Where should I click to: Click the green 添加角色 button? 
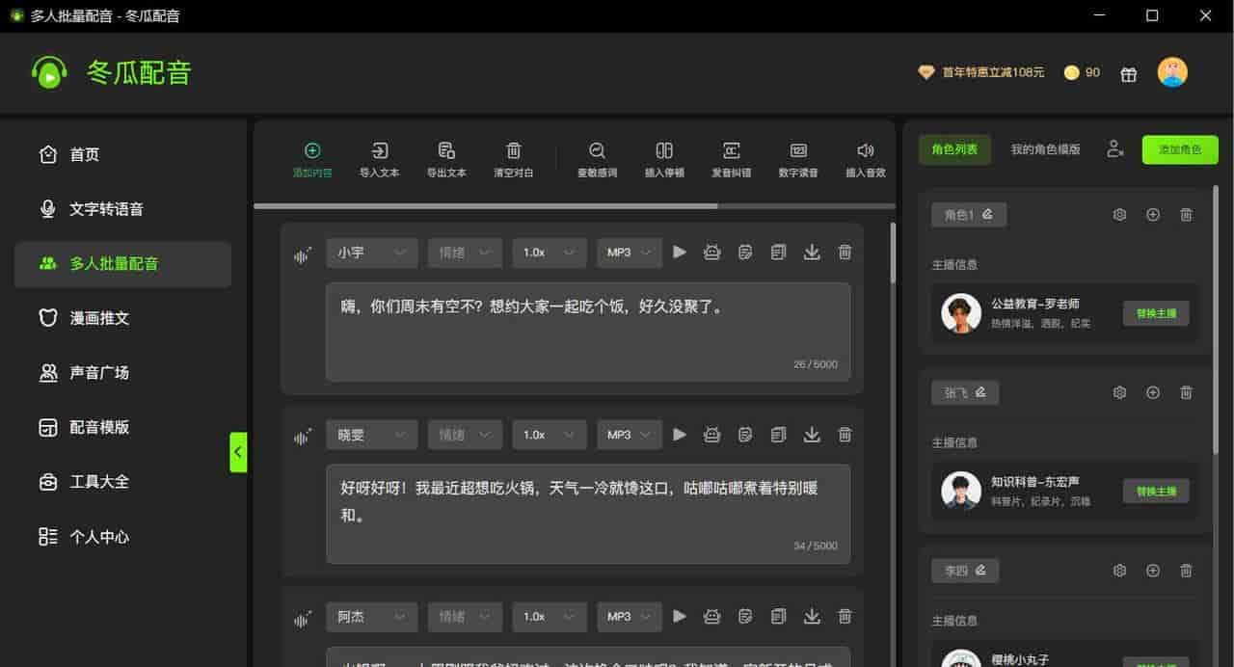pos(1180,149)
